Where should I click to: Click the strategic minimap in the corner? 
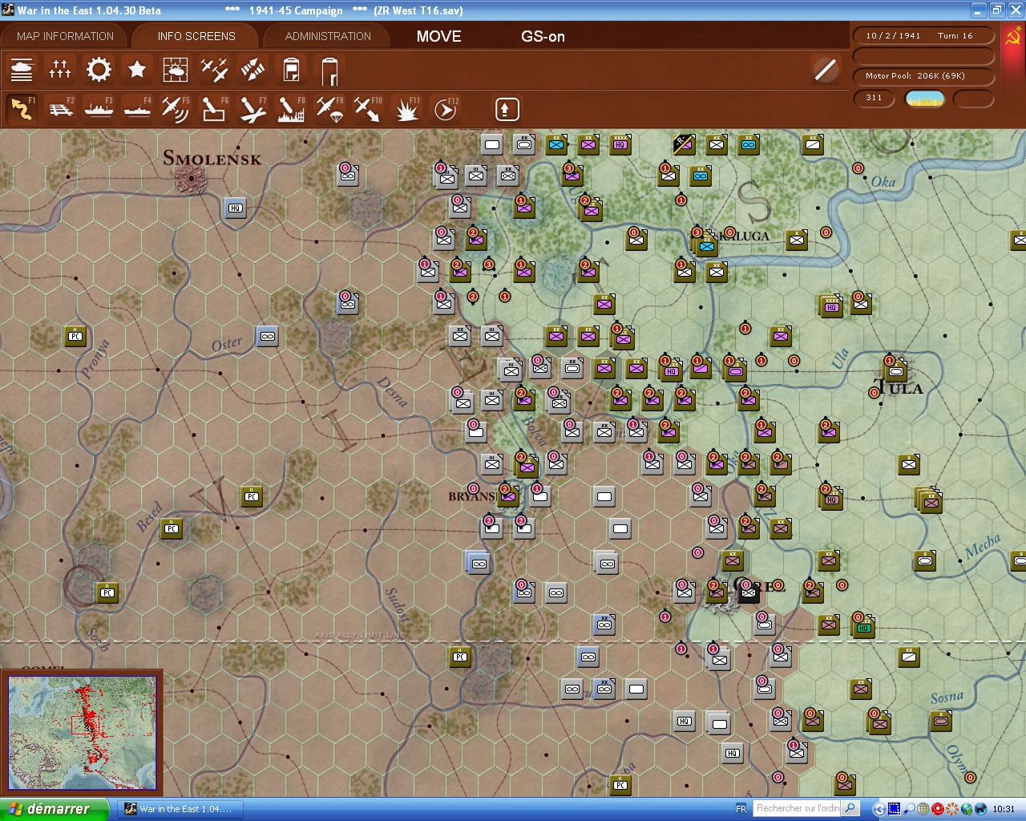point(82,733)
